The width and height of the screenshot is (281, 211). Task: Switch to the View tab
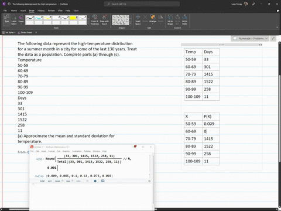60,11
